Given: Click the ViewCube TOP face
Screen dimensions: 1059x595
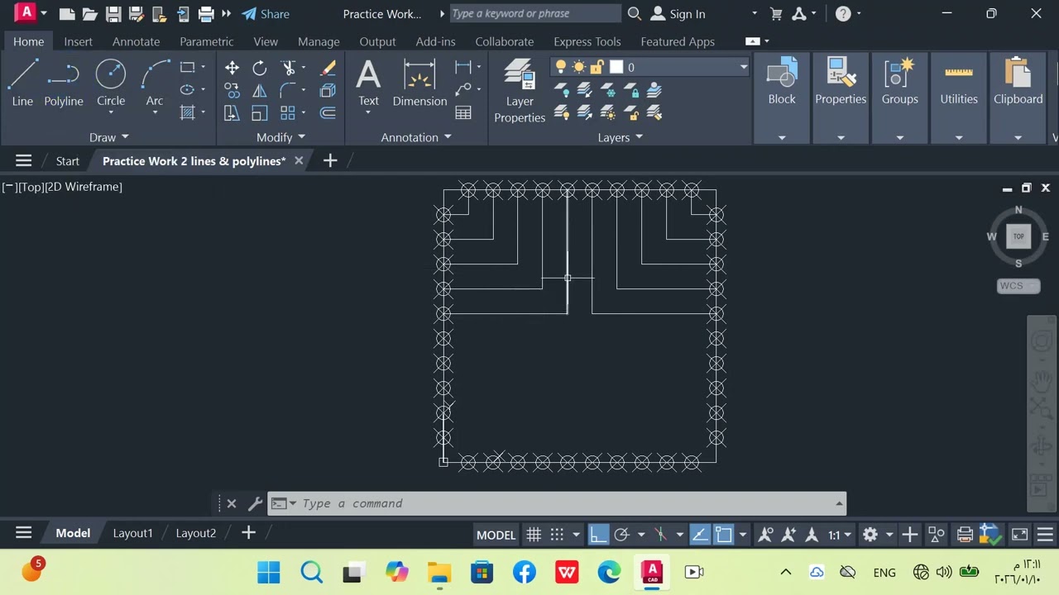Looking at the screenshot, I should [1018, 236].
